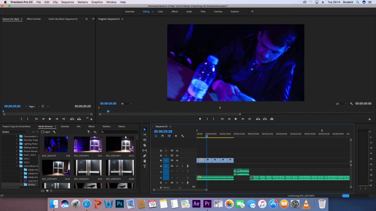Toggle Snap magnet icon in timeline
Image resolution: width=376 pixels, height=211 pixels.
pyautogui.click(x=163, y=136)
